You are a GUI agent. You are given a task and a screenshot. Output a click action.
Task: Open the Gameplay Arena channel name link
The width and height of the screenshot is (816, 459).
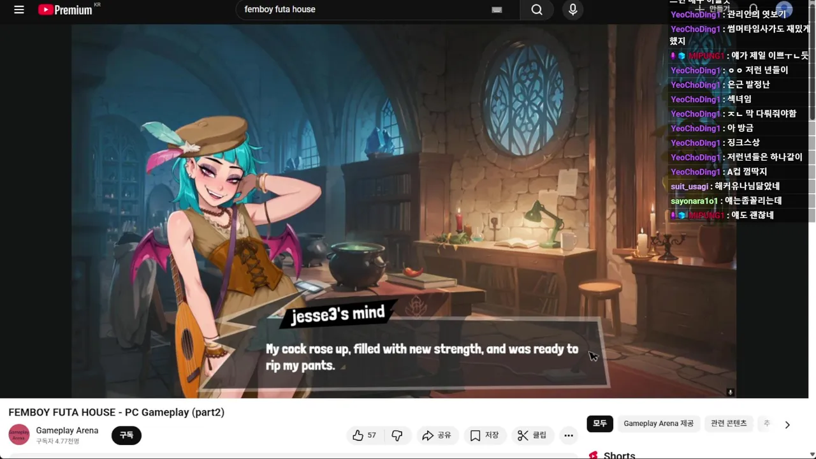pyautogui.click(x=67, y=430)
